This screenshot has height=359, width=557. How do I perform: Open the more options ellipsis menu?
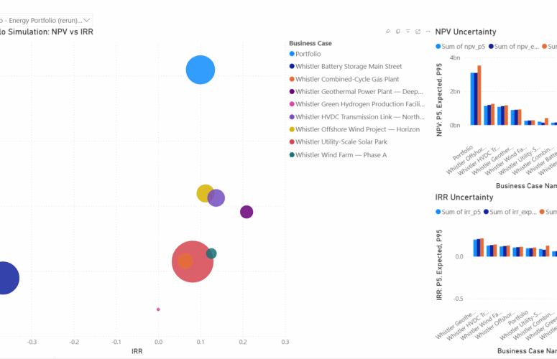coord(428,32)
